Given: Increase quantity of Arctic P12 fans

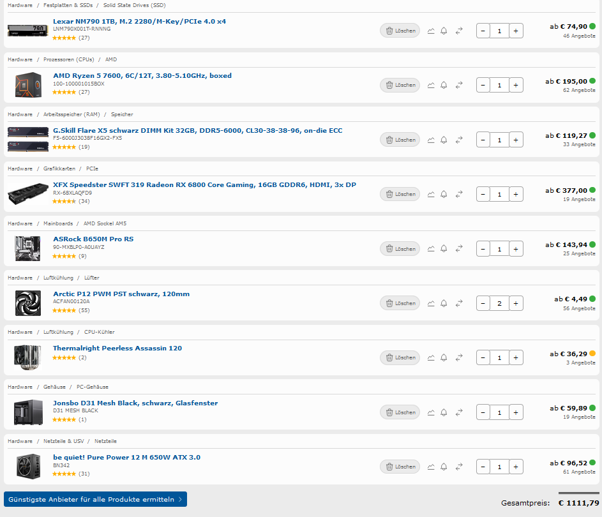Looking at the screenshot, I should (516, 304).
